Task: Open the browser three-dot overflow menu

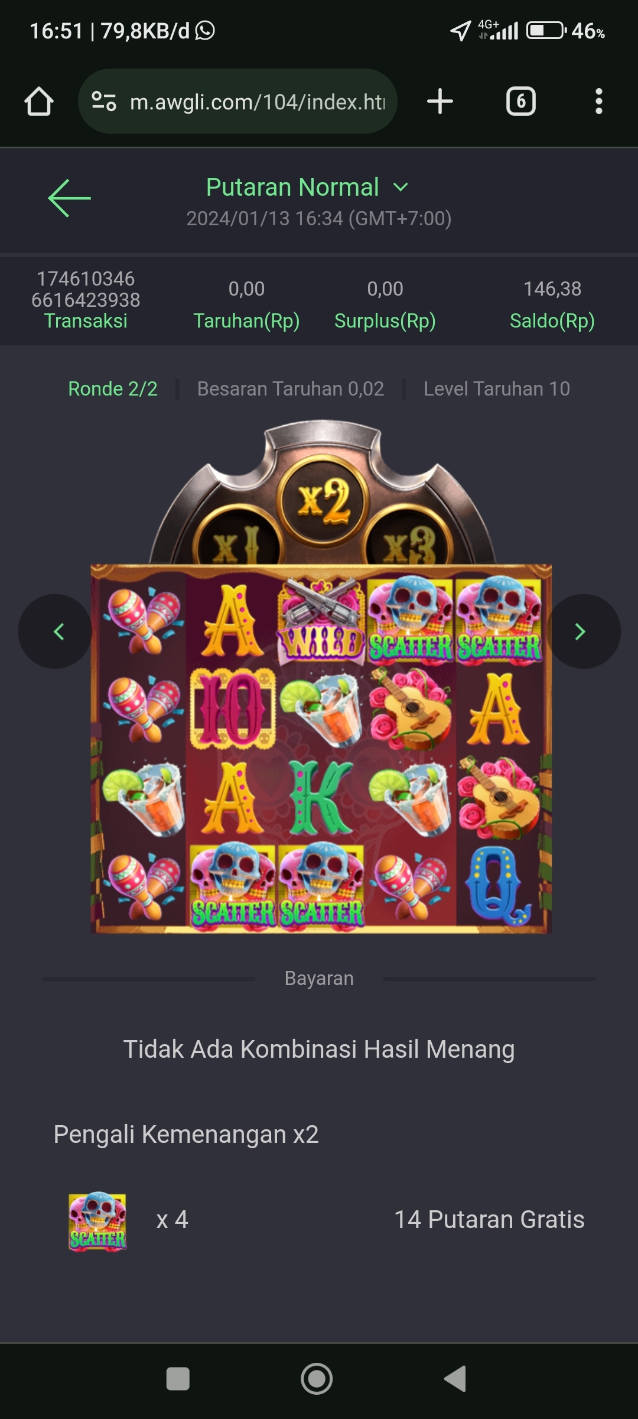Action: click(599, 101)
